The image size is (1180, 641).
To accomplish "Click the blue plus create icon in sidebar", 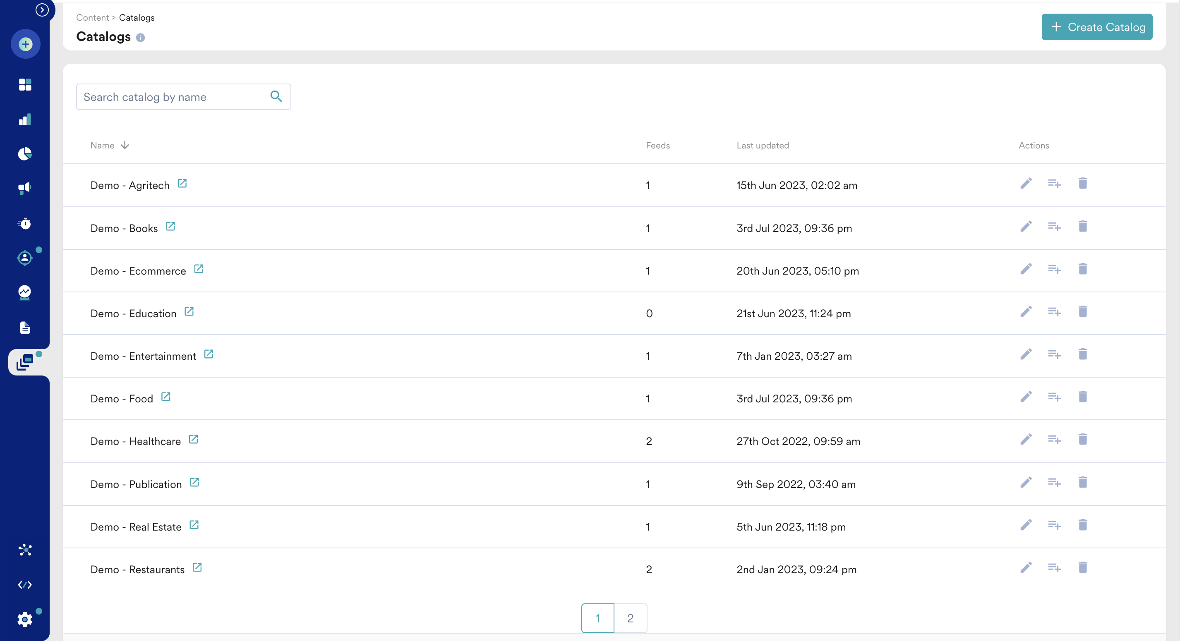I will (x=25, y=44).
